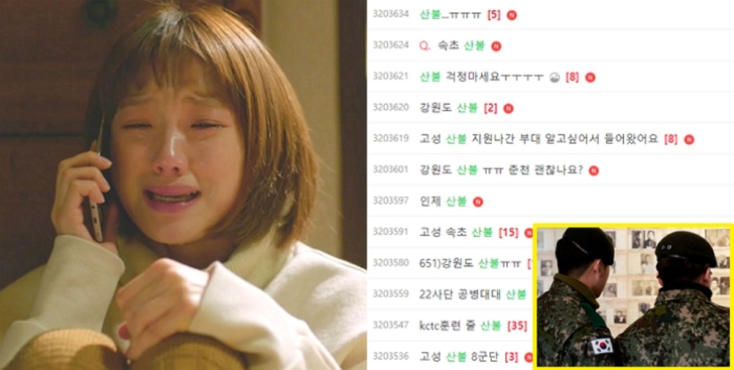
Task: Click the N badge on post 3203619
Action: pyautogui.click(x=689, y=139)
